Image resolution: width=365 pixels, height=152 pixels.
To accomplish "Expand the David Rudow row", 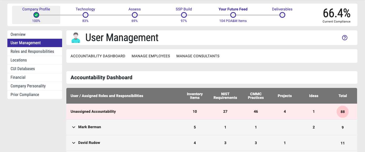I will click(x=74, y=143).
